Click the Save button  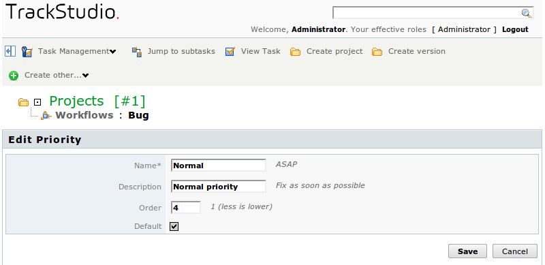pyautogui.click(x=467, y=251)
